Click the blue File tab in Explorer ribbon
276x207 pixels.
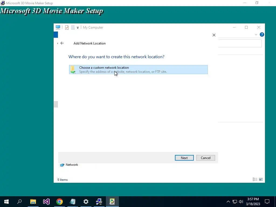56,35
